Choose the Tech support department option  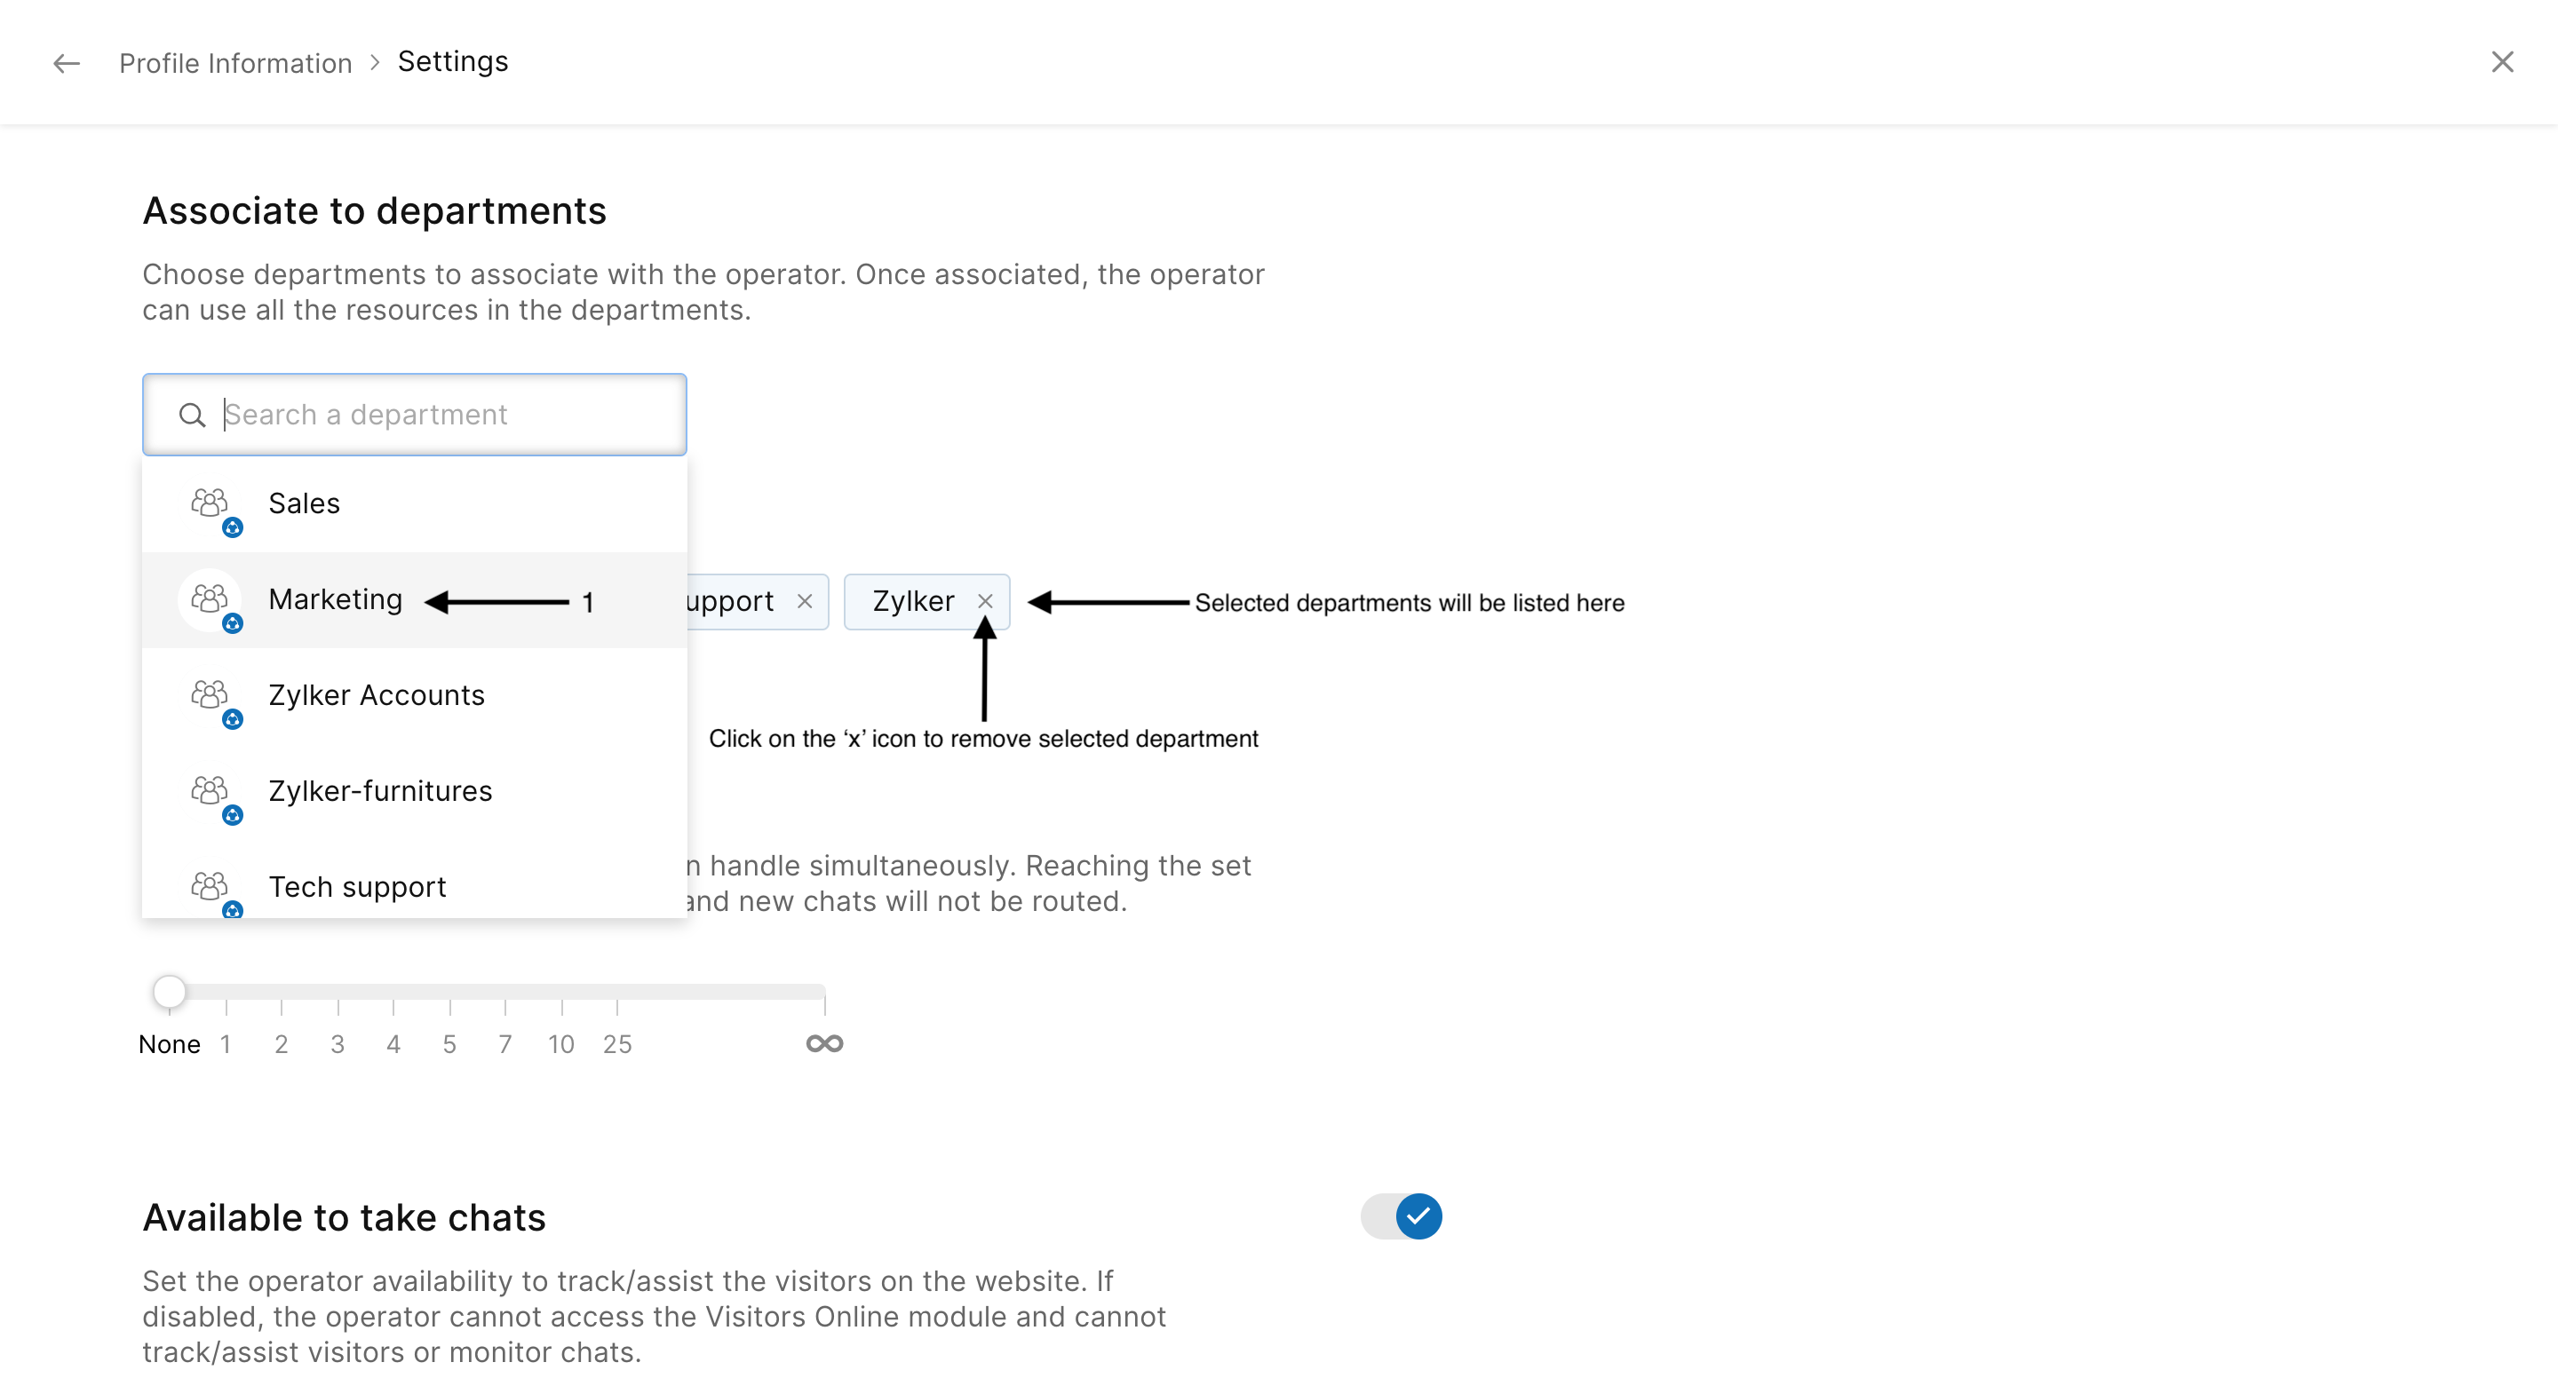357,887
